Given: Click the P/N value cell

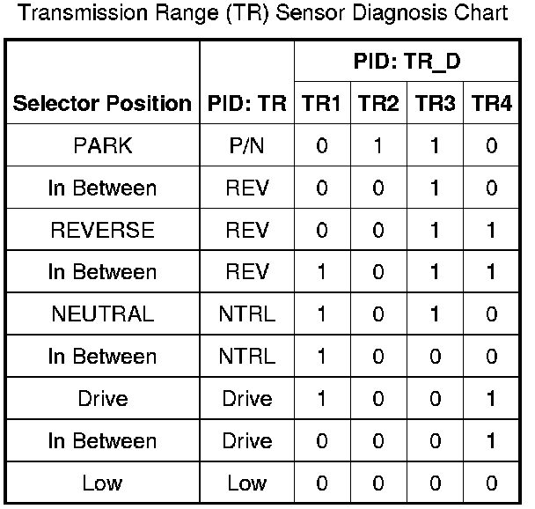Looking at the screenshot, I should 247,145.
